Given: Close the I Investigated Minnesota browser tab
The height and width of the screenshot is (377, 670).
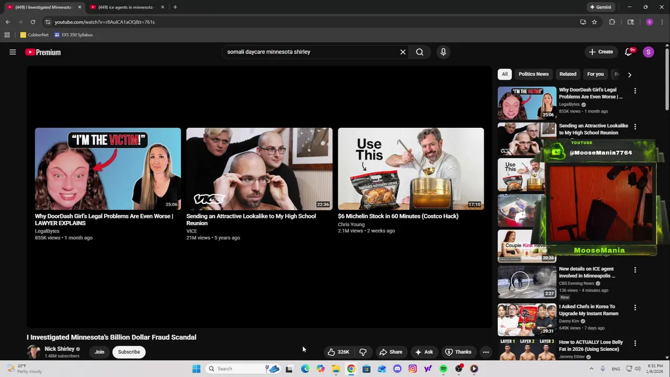Looking at the screenshot, I should (x=80, y=7).
